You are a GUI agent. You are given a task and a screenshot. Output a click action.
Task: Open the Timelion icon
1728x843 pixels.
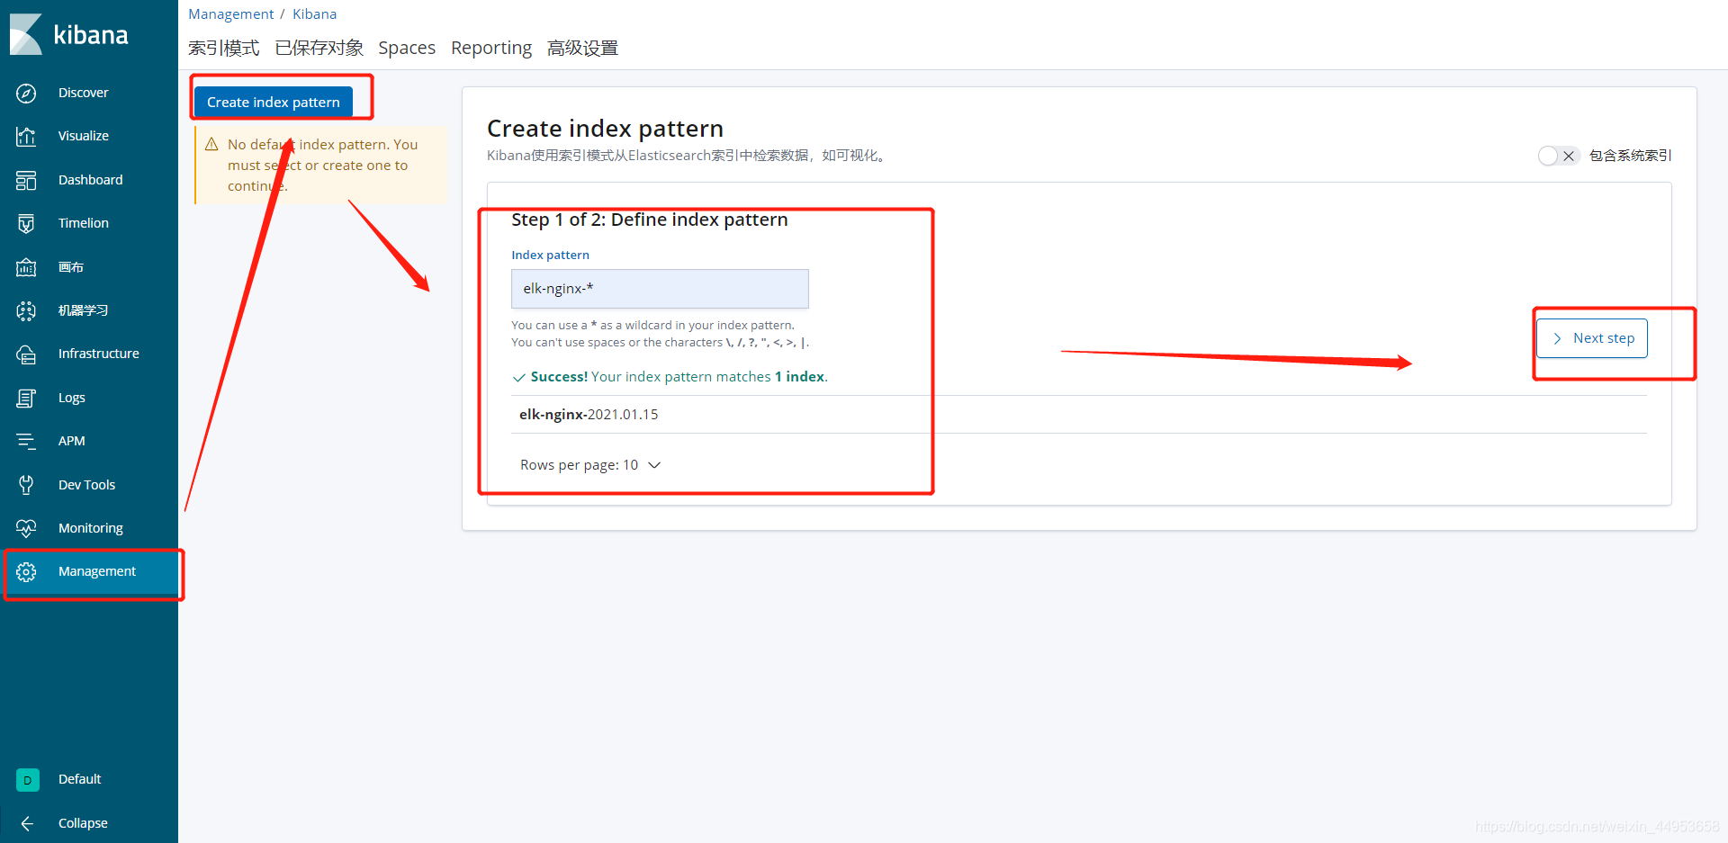coord(26,223)
